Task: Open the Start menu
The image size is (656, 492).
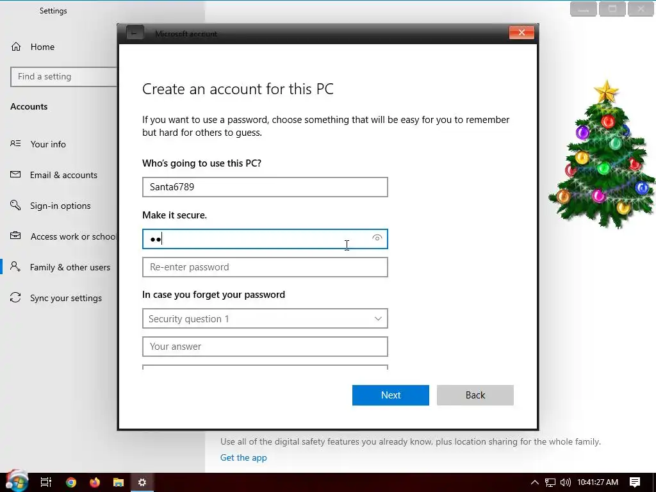Action: (x=17, y=481)
